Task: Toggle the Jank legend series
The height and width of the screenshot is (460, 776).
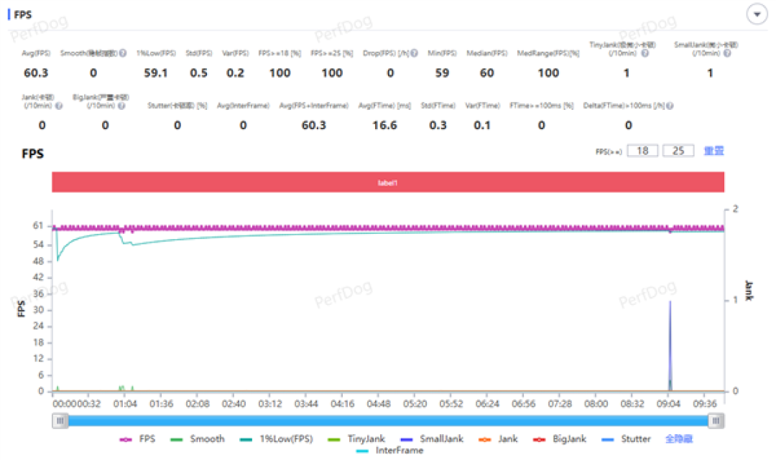Action: pos(498,438)
